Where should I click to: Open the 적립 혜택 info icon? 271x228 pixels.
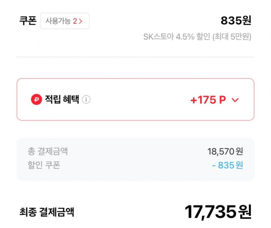(x=86, y=100)
